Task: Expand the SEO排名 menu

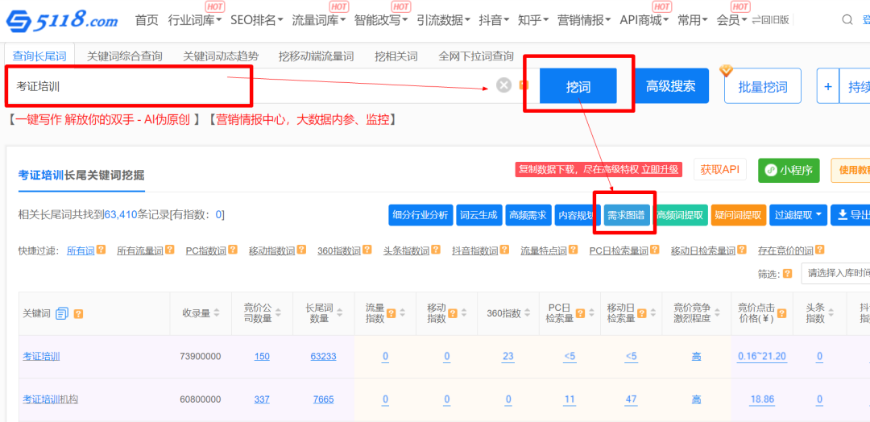Action: coord(256,20)
